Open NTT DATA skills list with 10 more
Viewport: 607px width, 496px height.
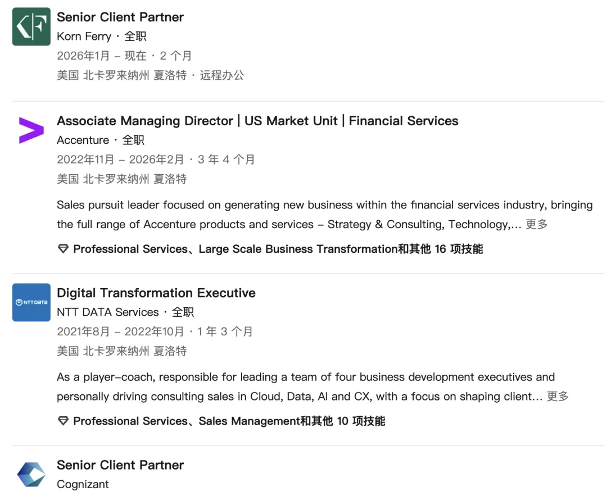pyautogui.click(x=229, y=421)
